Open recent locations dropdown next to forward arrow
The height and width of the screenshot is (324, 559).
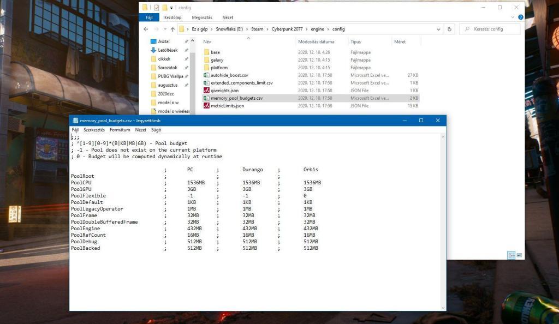coord(165,29)
